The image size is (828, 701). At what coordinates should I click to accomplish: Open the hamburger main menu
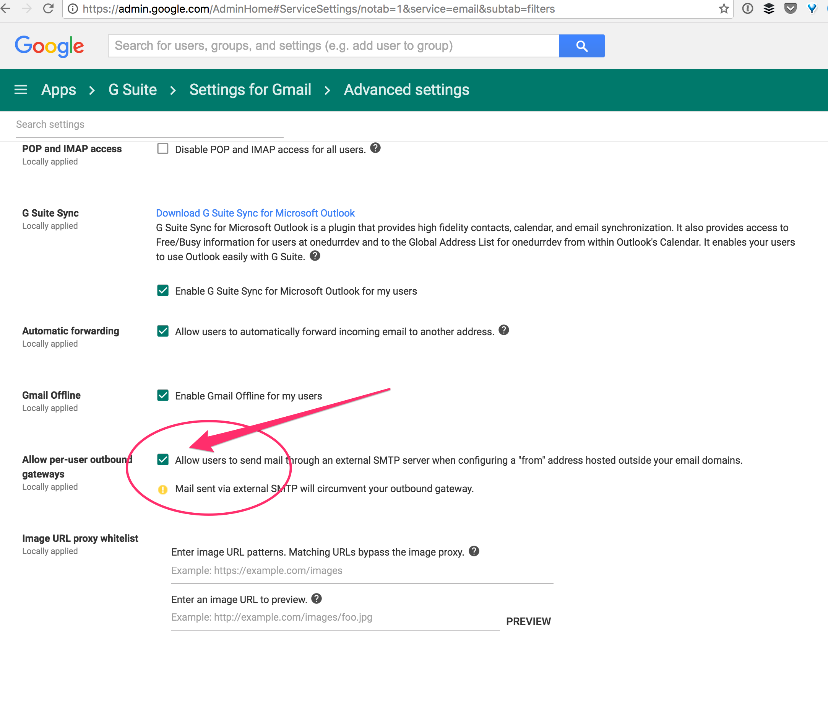point(21,90)
